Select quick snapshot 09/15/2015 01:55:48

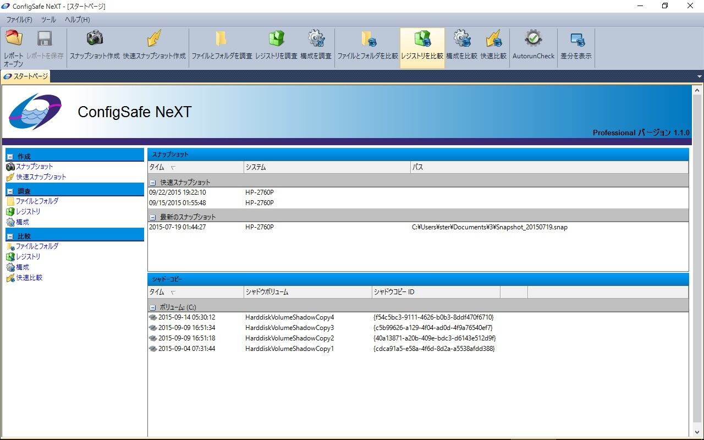(x=418, y=203)
